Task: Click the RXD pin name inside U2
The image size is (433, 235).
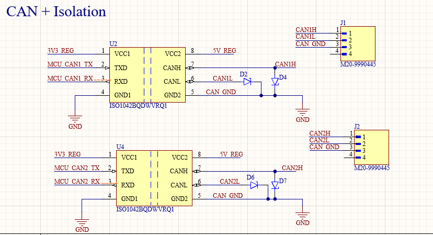Action: point(121,82)
